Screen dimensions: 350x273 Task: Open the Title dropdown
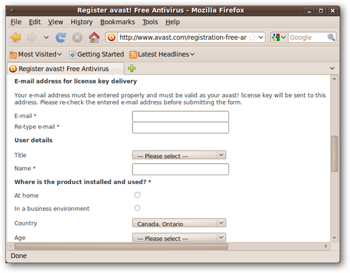tap(179, 155)
